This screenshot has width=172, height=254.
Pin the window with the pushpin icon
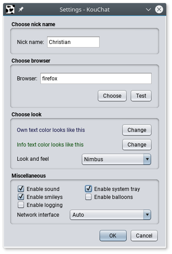pyautogui.click(x=21, y=9)
